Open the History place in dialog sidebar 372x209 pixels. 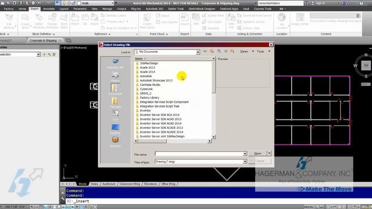[x=115, y=75]
